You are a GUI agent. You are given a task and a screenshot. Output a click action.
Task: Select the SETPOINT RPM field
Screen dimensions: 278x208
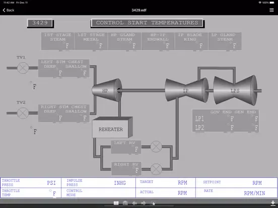(237, 183)
